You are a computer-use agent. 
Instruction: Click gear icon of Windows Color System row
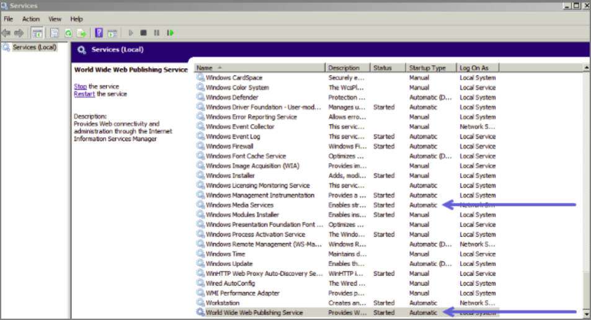(x=200, y=87)
